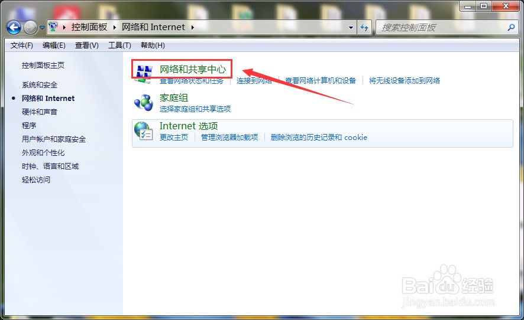
Task: Maximize the control panel window
Action: pos(484,6)
